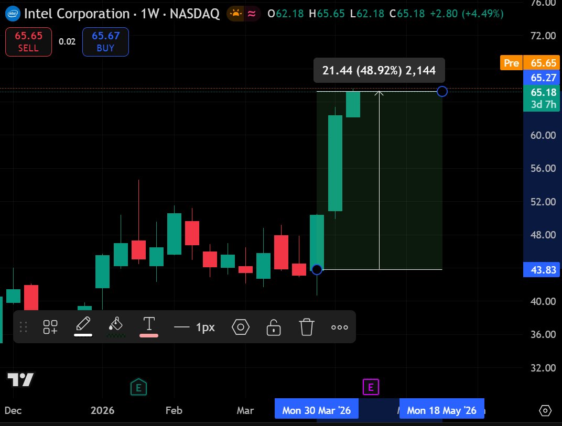The height and width of the screenshot is (426, 562).
Task: Open the drawing templates icon in floating toolbar
Action: (x=50, y=327)
